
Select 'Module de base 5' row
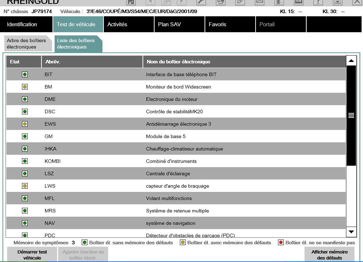(x=176, y=136)
